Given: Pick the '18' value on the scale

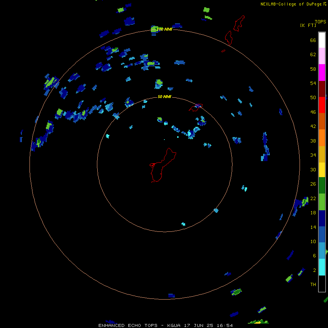Looking at the screenshot, I should coord(313,213).
